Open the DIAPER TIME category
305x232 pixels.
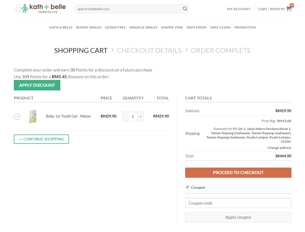coord(172,27)
